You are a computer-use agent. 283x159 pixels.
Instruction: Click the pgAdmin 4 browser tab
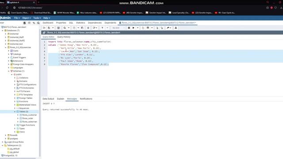(x=21, y=3)
